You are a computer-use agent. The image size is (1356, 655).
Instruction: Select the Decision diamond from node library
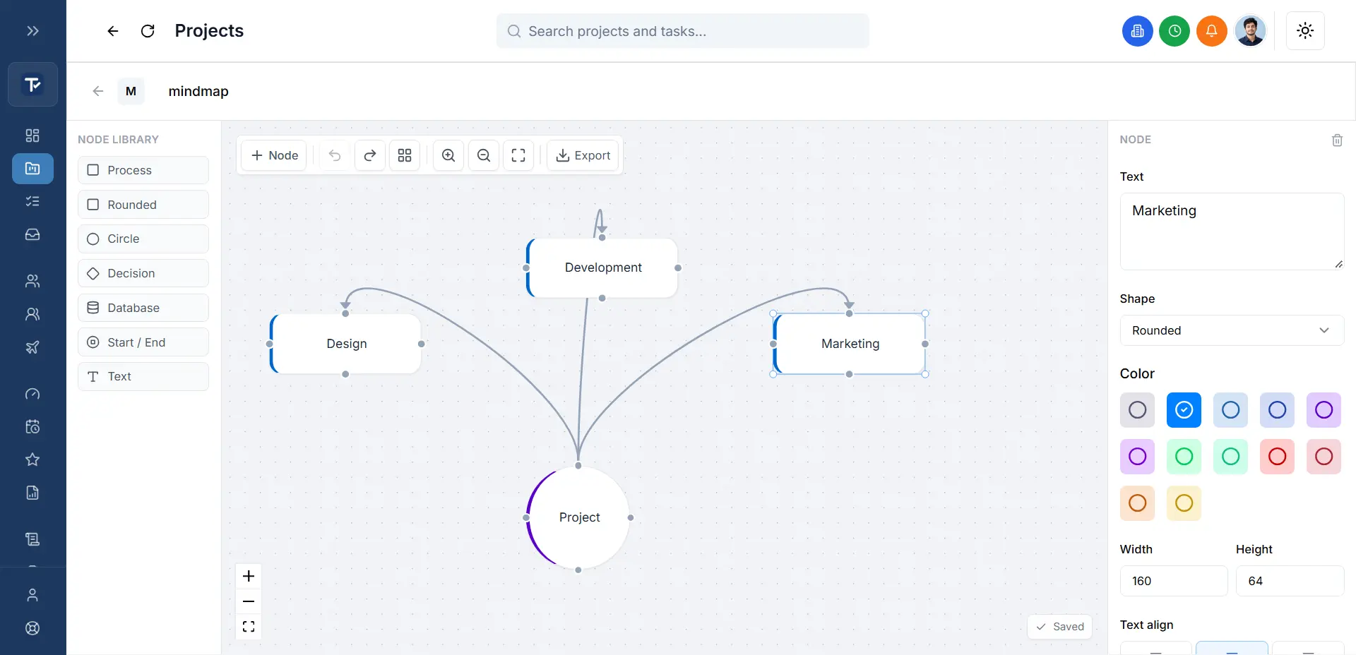click(x=143, y=273)
